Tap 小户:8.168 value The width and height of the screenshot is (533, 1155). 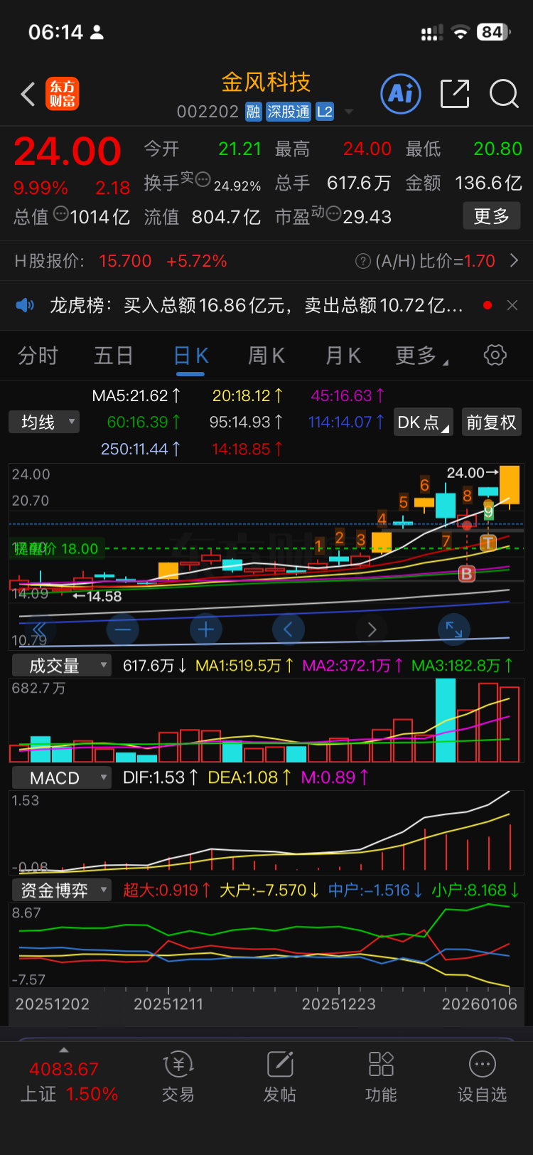475,890
